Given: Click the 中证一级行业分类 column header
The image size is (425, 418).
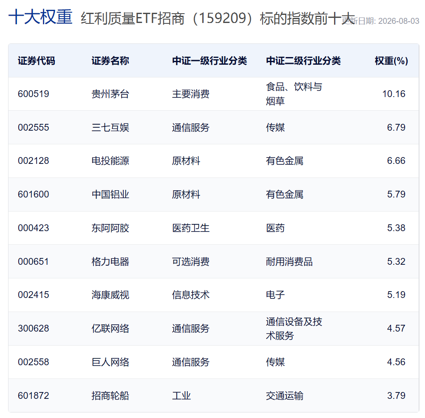Looking at the screenshot, I should coord(210,61).
